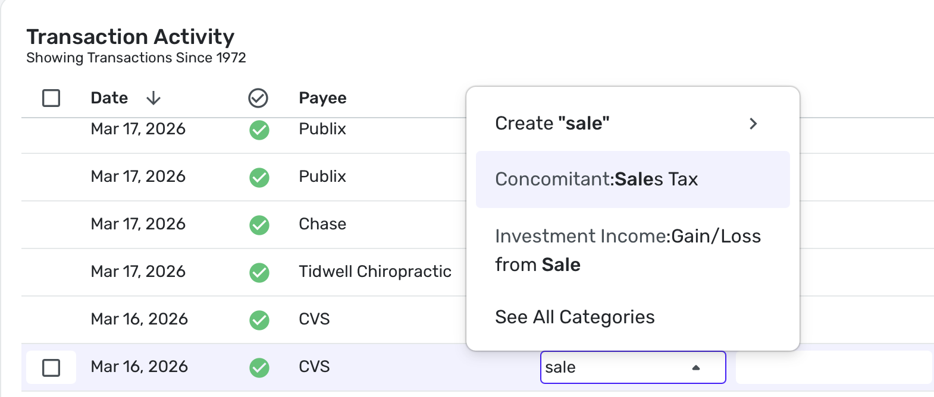Sort transactions by Date column header

click(x=109, y=98)
